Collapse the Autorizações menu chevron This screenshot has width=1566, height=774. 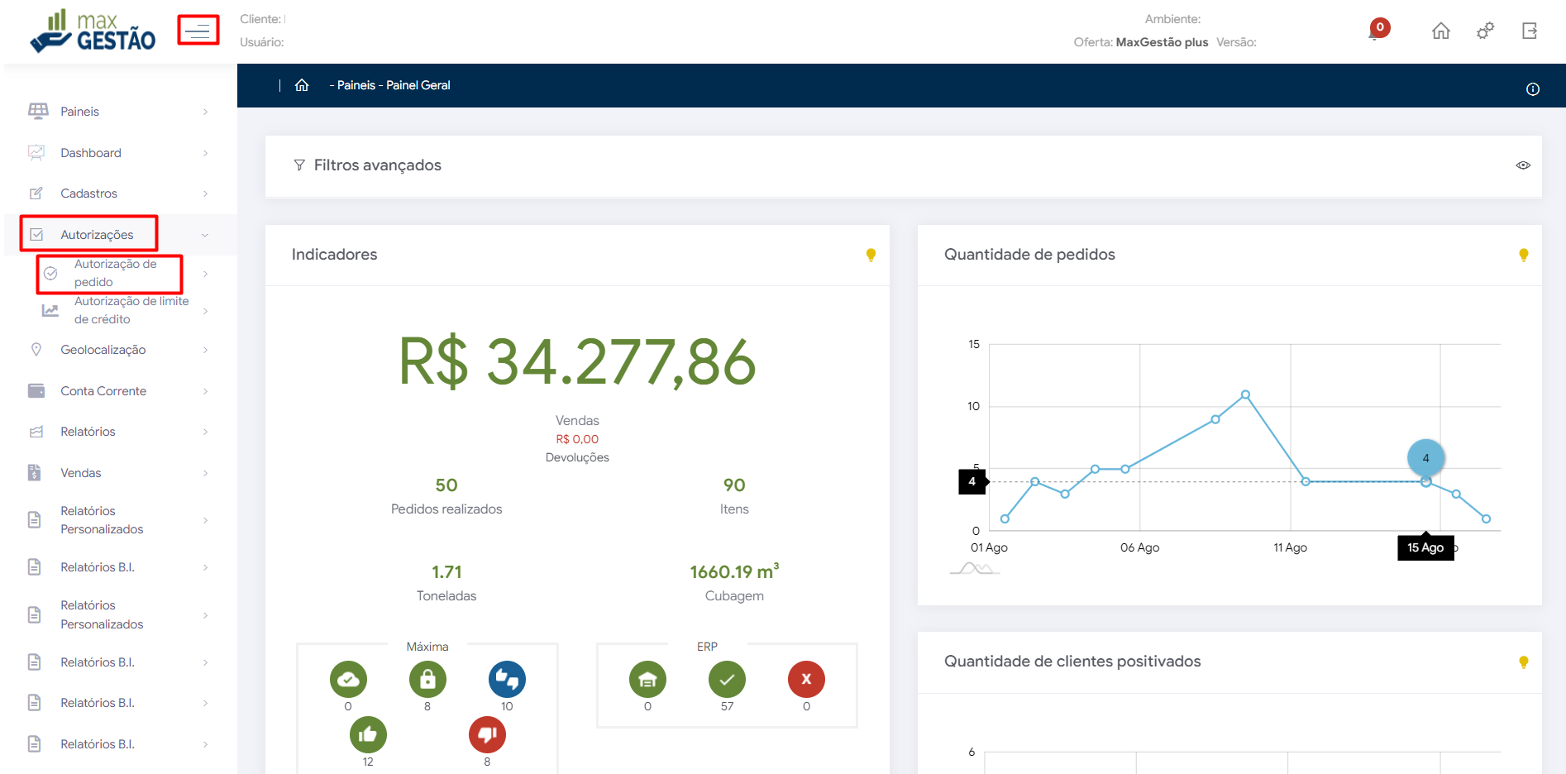point(205,235)
